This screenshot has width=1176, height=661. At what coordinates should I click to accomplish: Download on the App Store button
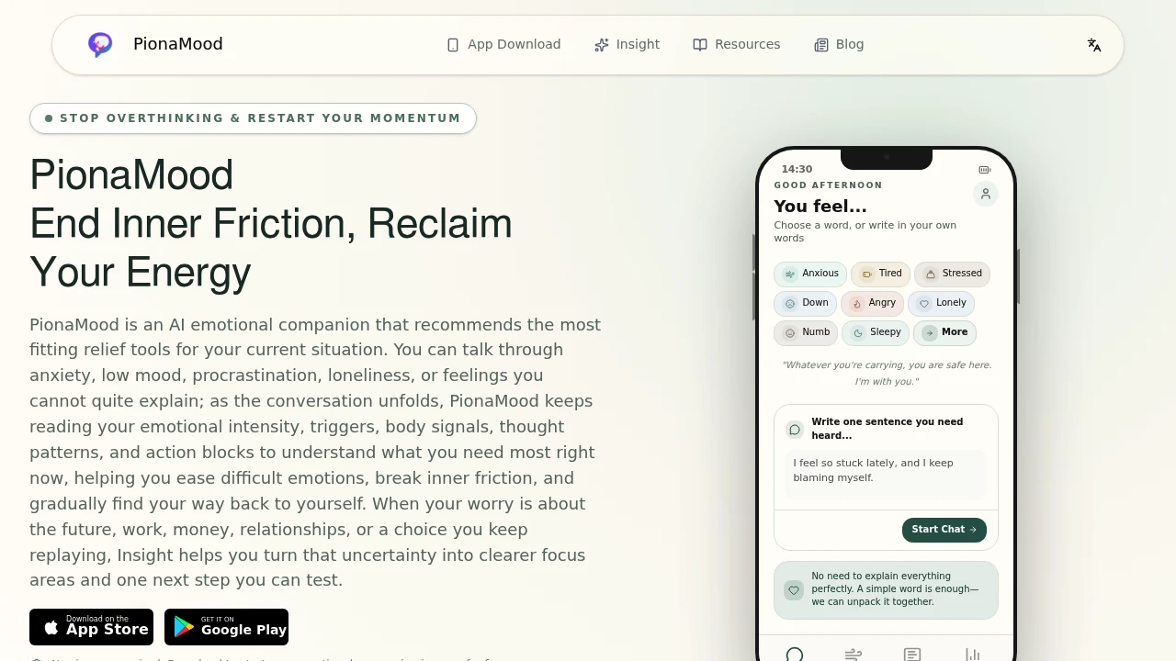92,627
